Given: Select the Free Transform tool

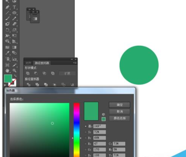Looking at the screenshot, I should point(14,36).
